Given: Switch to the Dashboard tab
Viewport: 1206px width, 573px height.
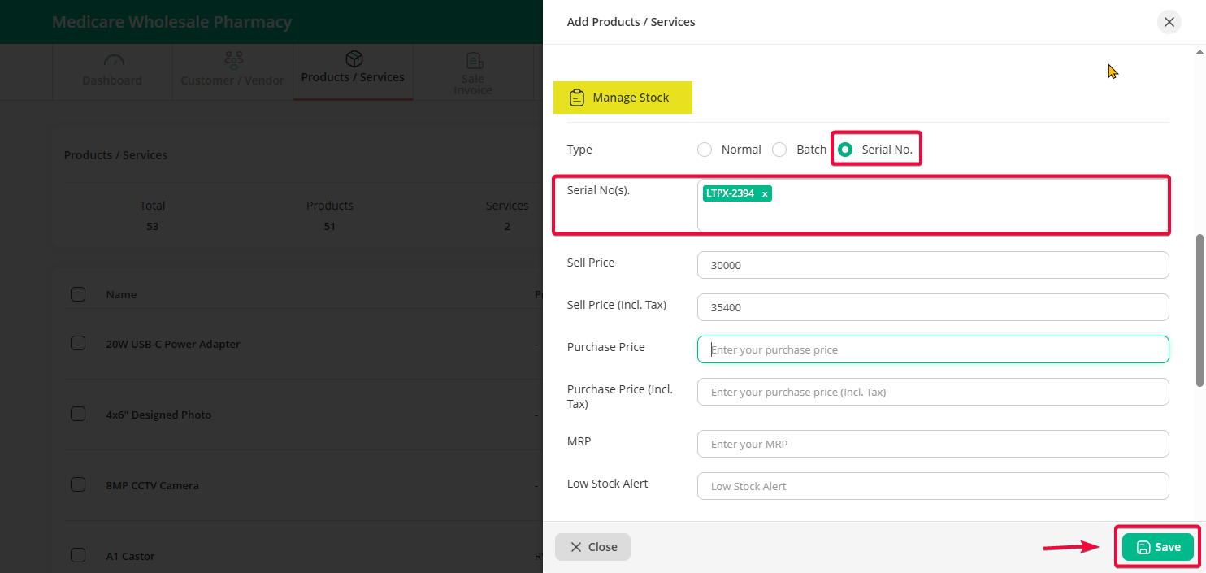Looking at the screenshot, I should 112,80.
